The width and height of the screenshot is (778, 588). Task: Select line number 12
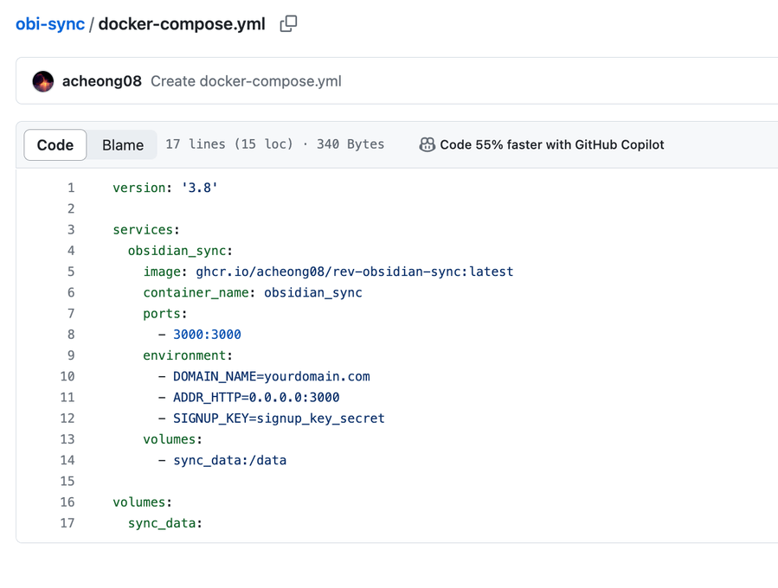[x=68, y=419]
